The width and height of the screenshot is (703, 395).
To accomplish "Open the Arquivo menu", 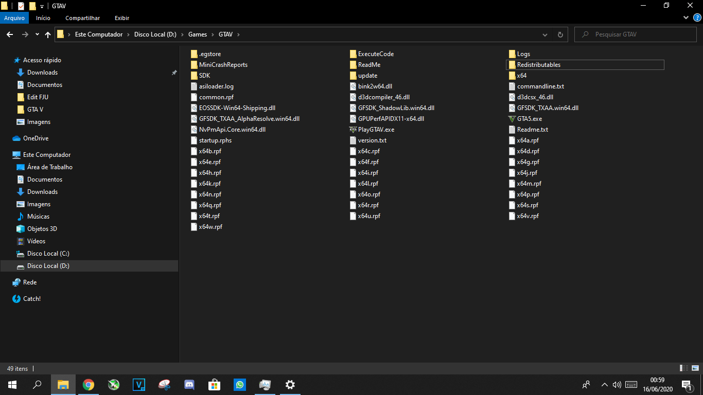I will coord(14,18).
